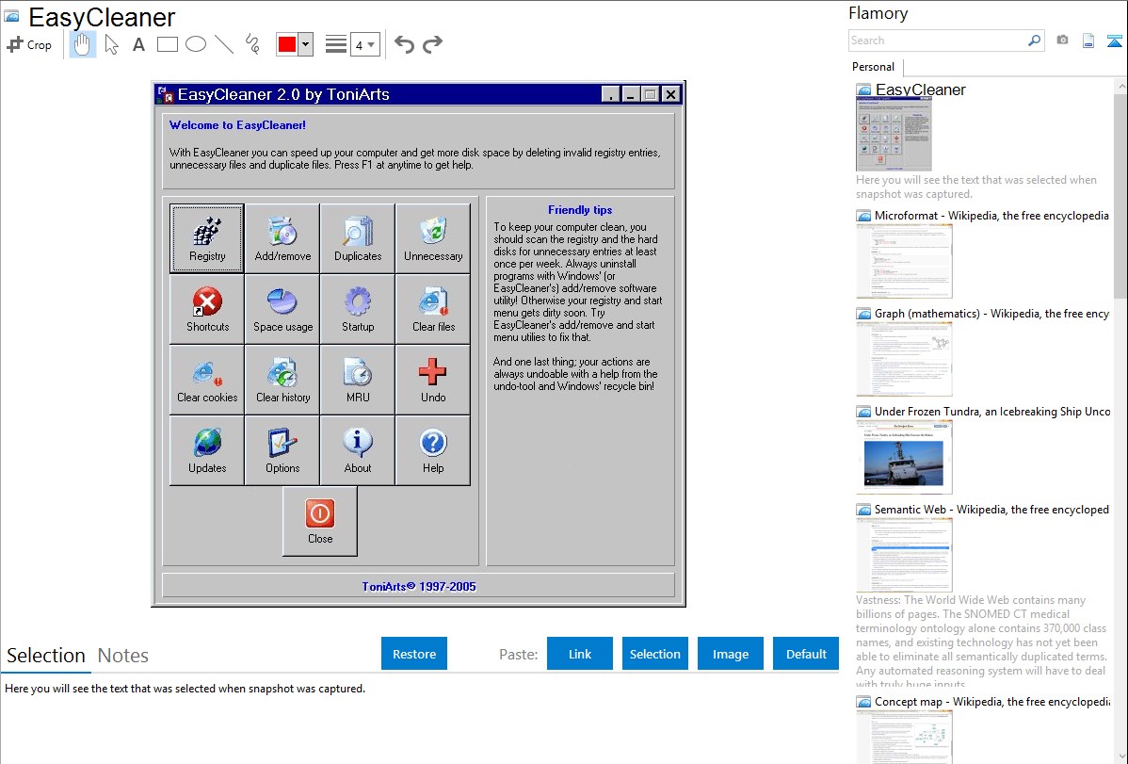Click the redo arrow in Flamory toolbar
The image size is (1128, 764).
tap(432, 44)
